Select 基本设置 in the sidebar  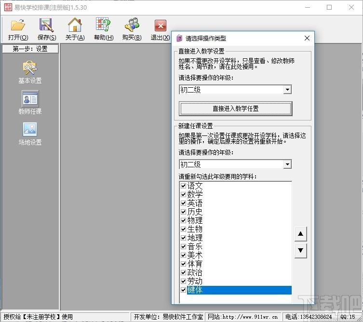click(30, 68)
